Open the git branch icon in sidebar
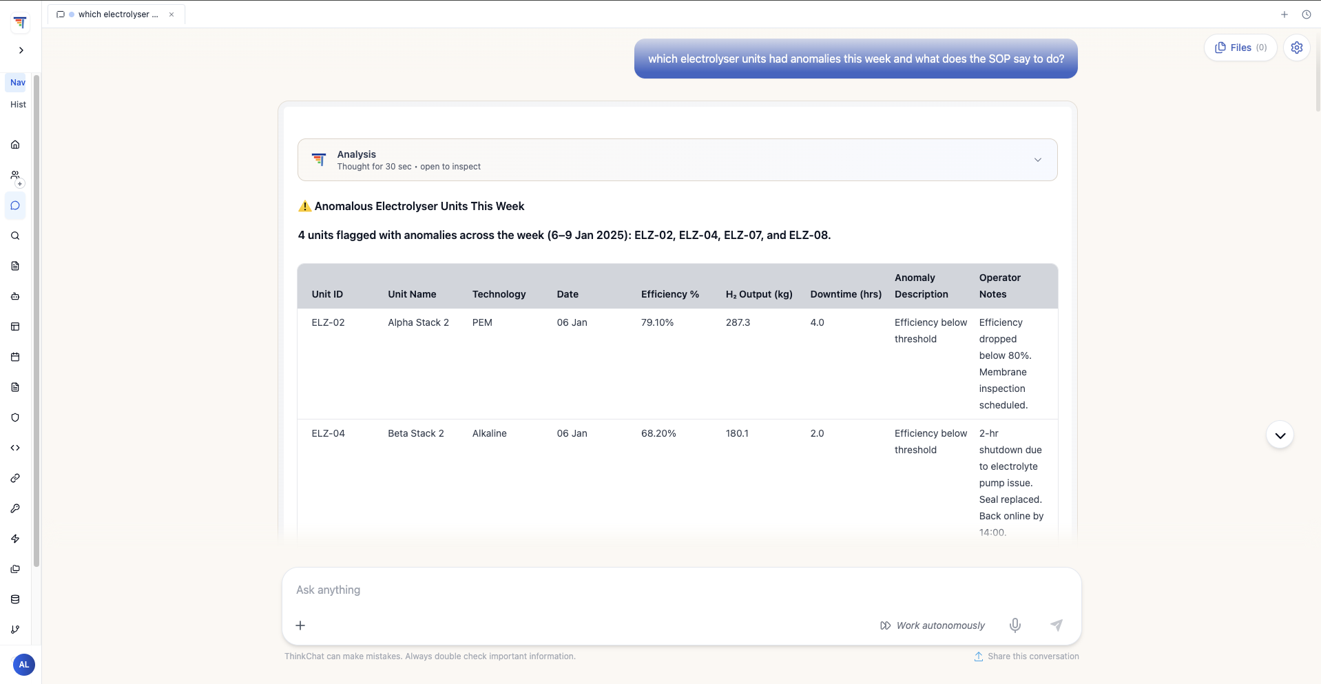Screen dimensions: 1321x684 15,630
